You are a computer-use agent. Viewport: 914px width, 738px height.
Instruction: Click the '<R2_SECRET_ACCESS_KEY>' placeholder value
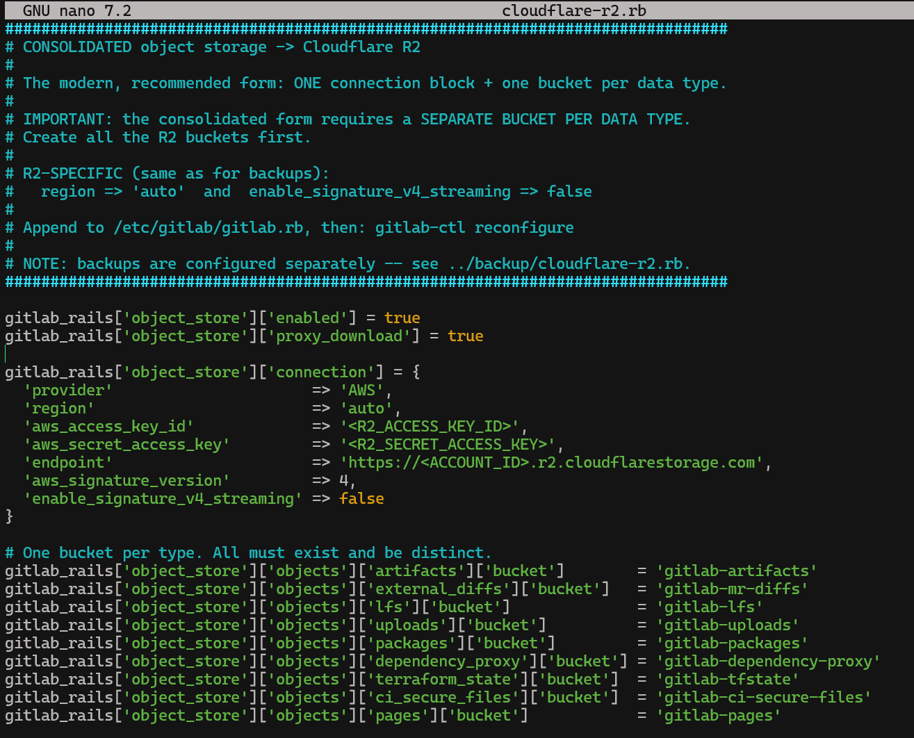448,445
